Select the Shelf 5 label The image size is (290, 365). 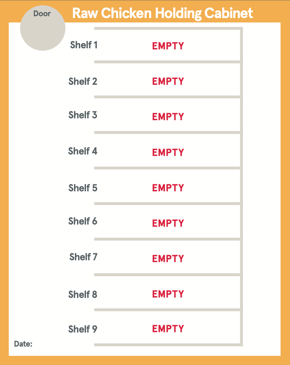click(x=83, y=188)
